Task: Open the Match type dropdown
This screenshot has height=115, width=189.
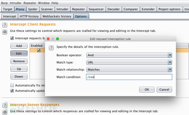Action: click(x=129, y=62)
